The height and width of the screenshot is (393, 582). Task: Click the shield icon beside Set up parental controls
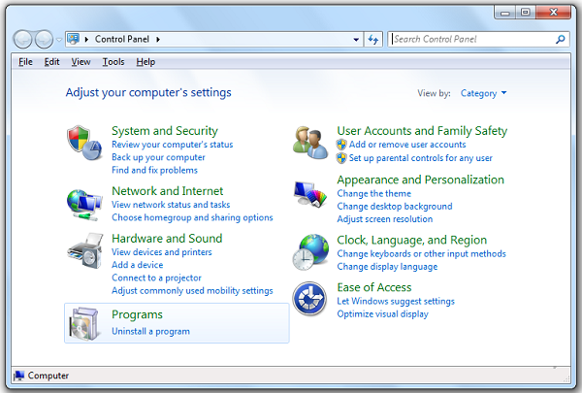(x=341, y=158)
